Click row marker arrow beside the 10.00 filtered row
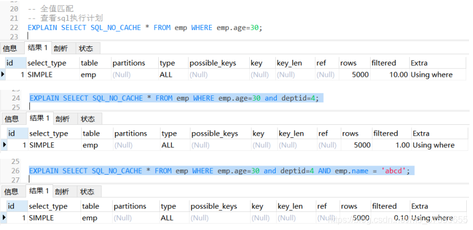Image resolution: width=473 pixels, height=230 pixels. [x=3, y=74]
